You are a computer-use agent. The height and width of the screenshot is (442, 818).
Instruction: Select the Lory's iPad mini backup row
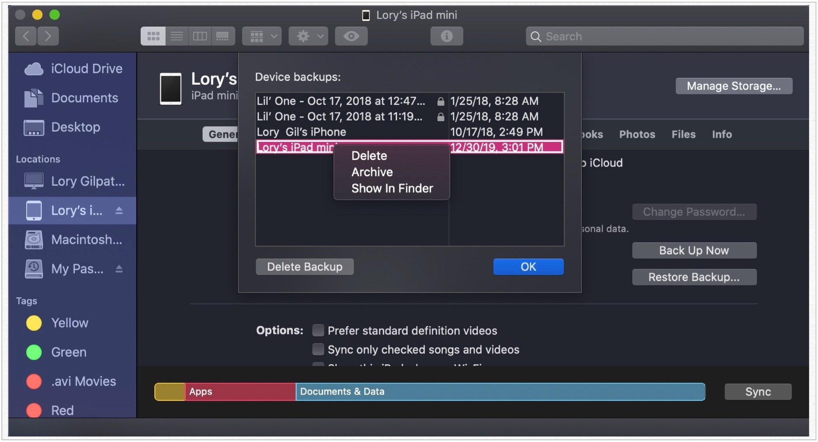tap(410, 147)
